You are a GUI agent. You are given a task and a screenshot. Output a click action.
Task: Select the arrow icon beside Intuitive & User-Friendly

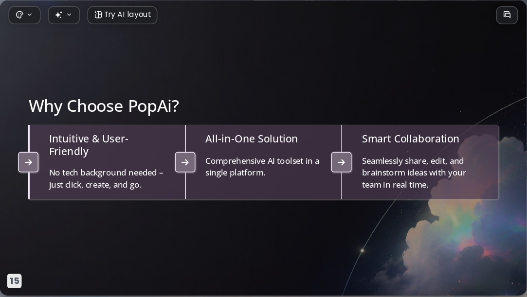28,162
